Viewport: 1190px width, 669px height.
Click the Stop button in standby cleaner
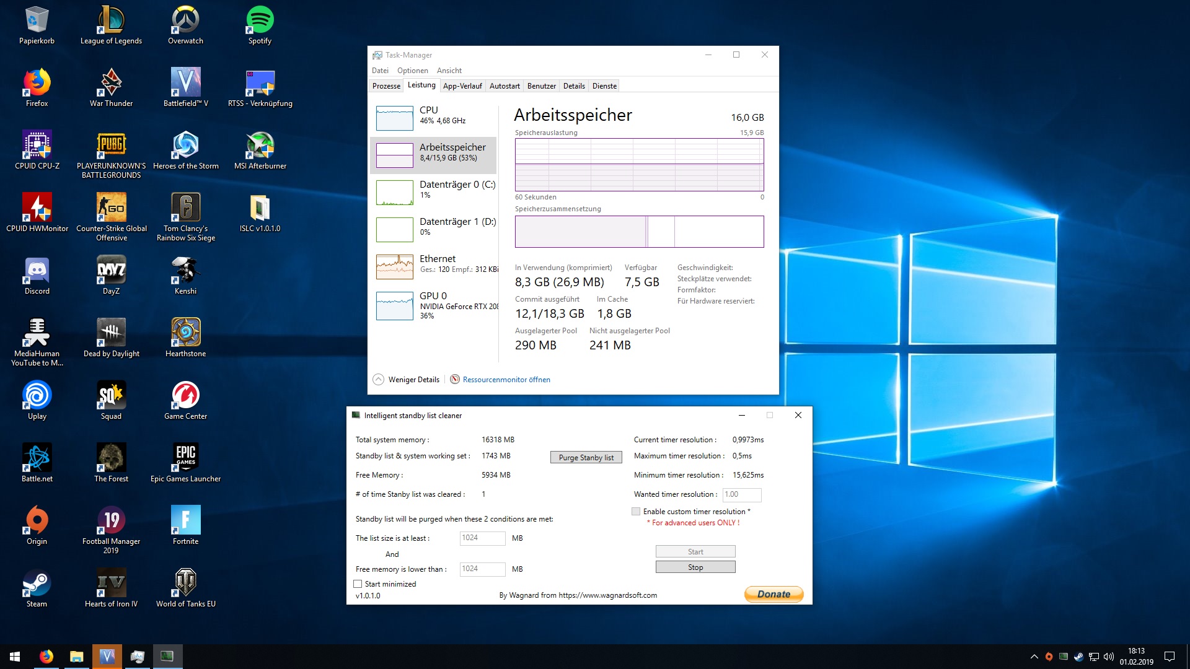tap(695, 567)
